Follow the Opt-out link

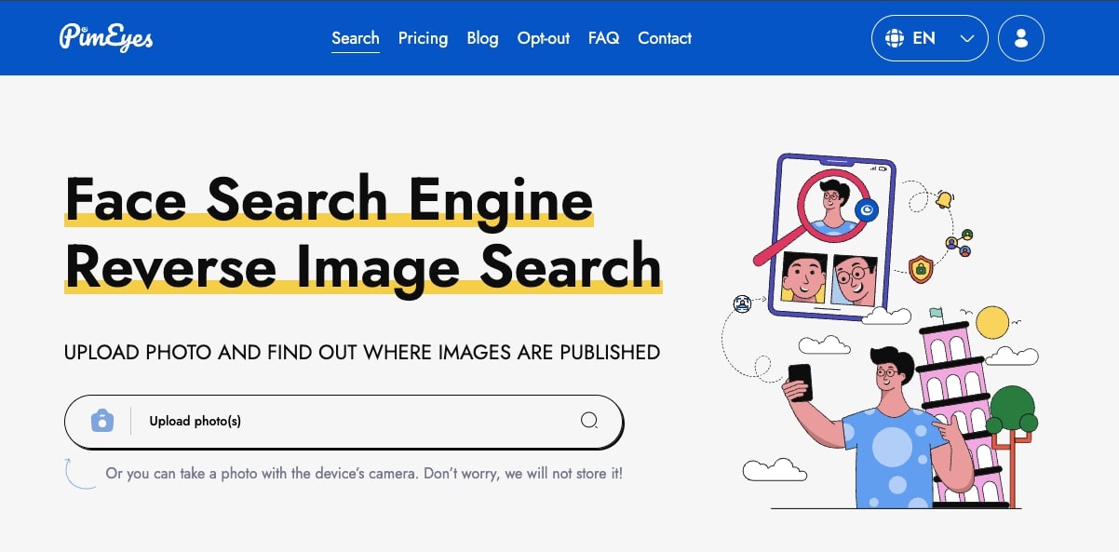click(543, 38)
